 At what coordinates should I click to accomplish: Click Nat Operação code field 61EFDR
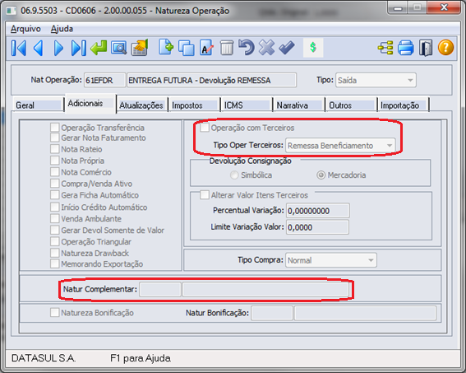[x=104, y=81]
